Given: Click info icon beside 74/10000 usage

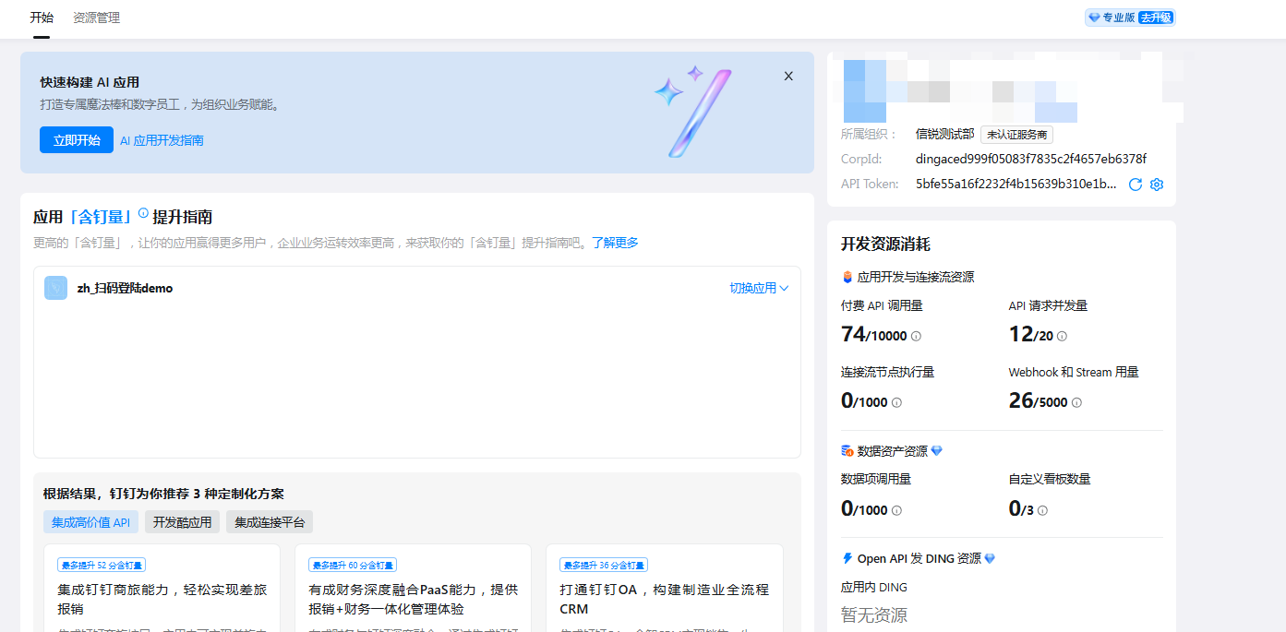Looking at the screenshot, I should click(916, 337).
